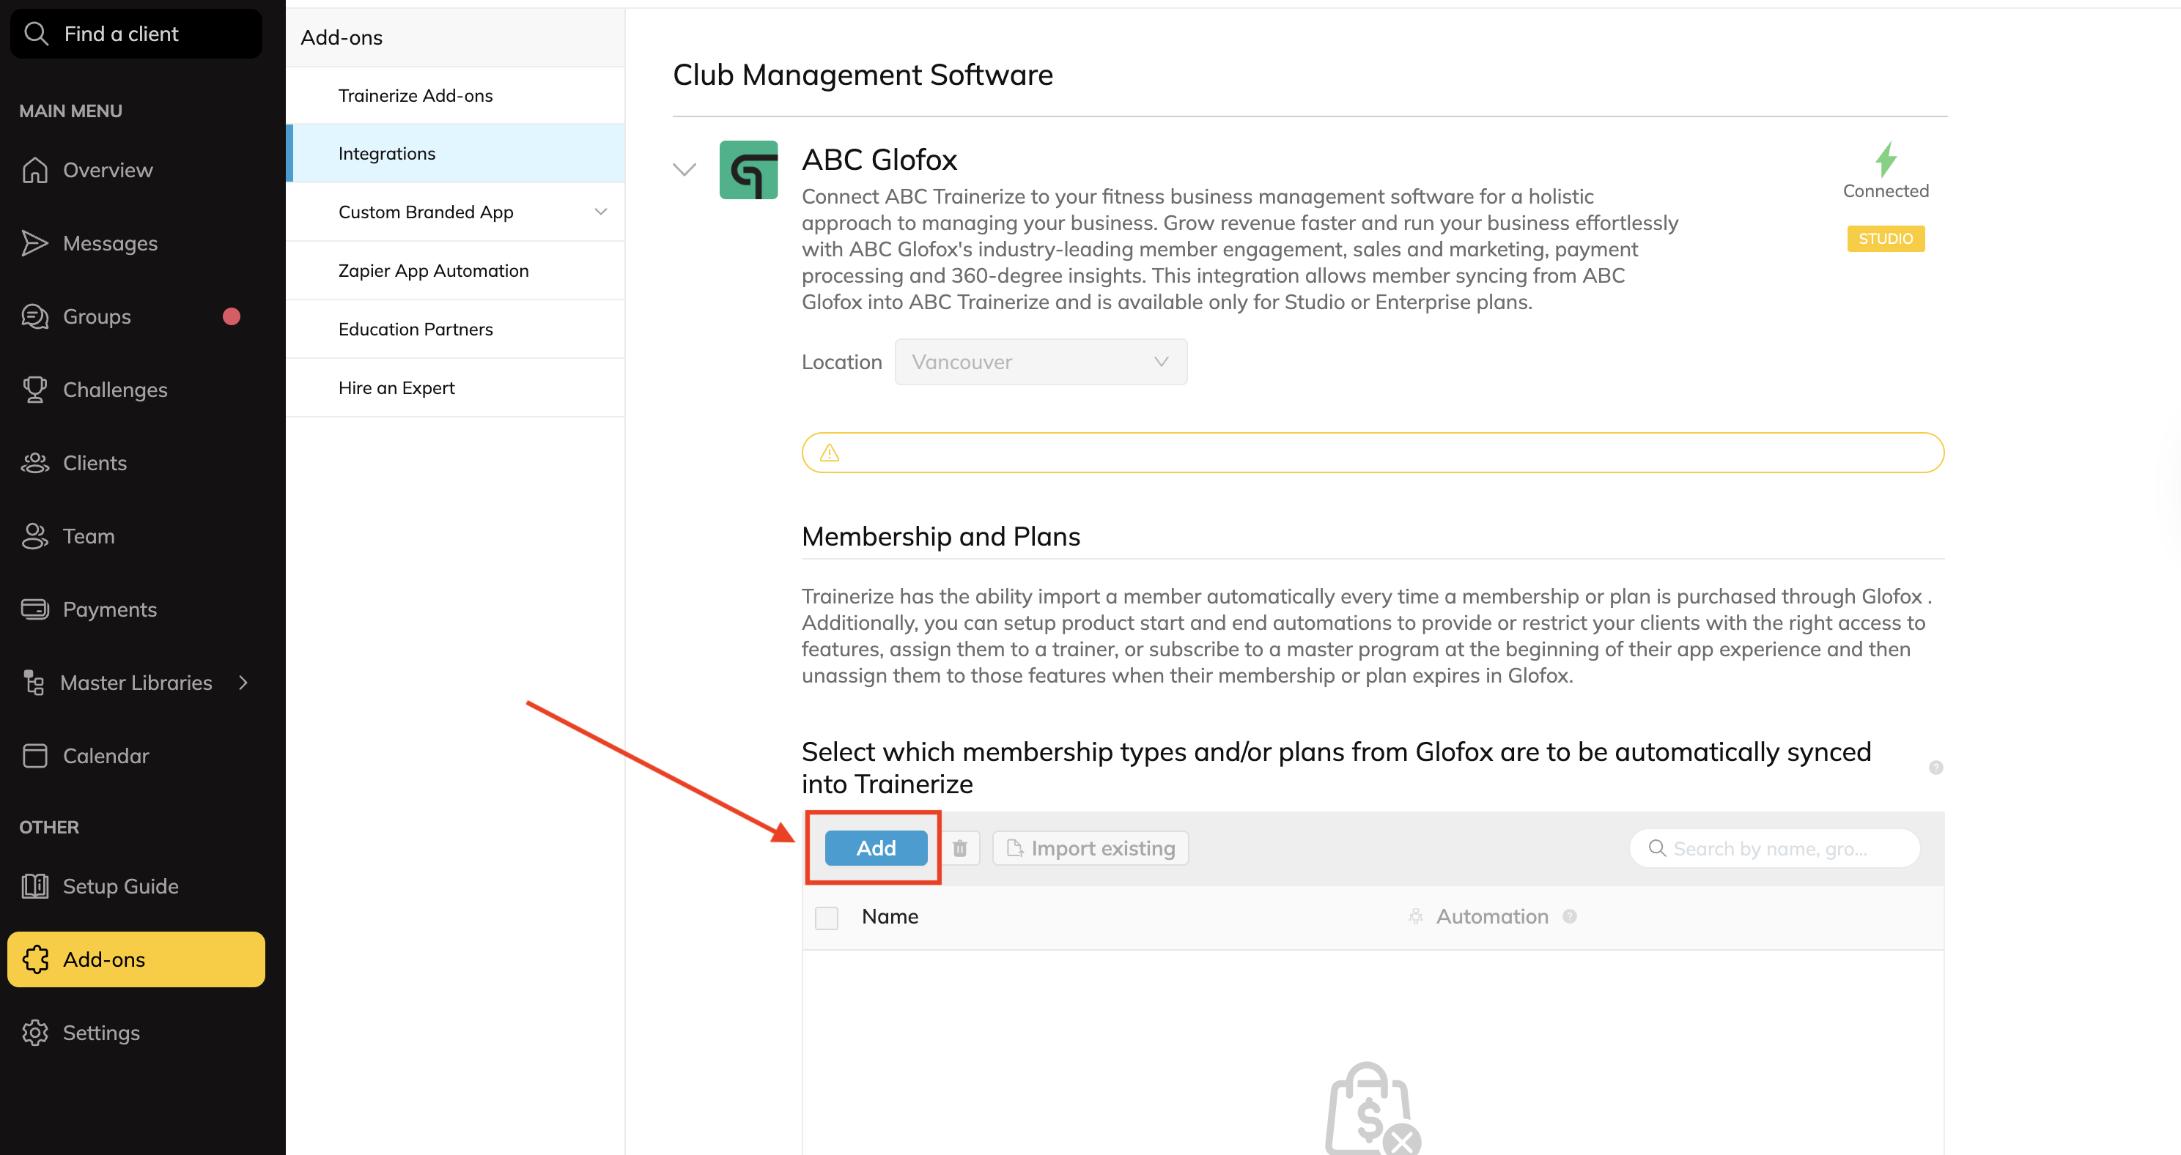This screenshot has height=1155, width=2181.
Task: Collapse the ABC Glofox section chevron
Action: click(x=684, y=169)
